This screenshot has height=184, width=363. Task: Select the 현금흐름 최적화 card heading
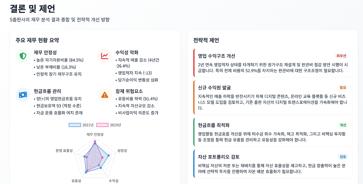(214, 125)
